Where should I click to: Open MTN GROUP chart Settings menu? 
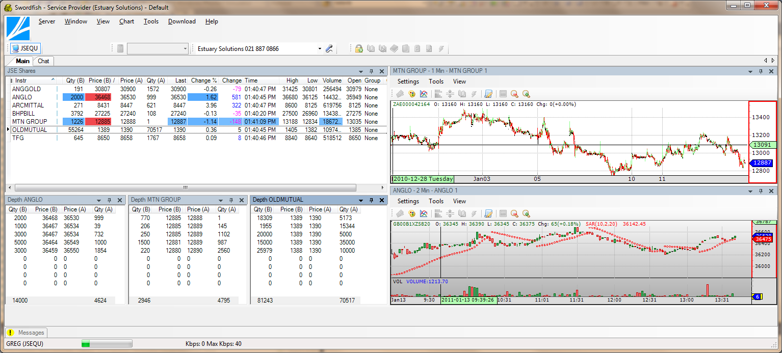(408, 82)
